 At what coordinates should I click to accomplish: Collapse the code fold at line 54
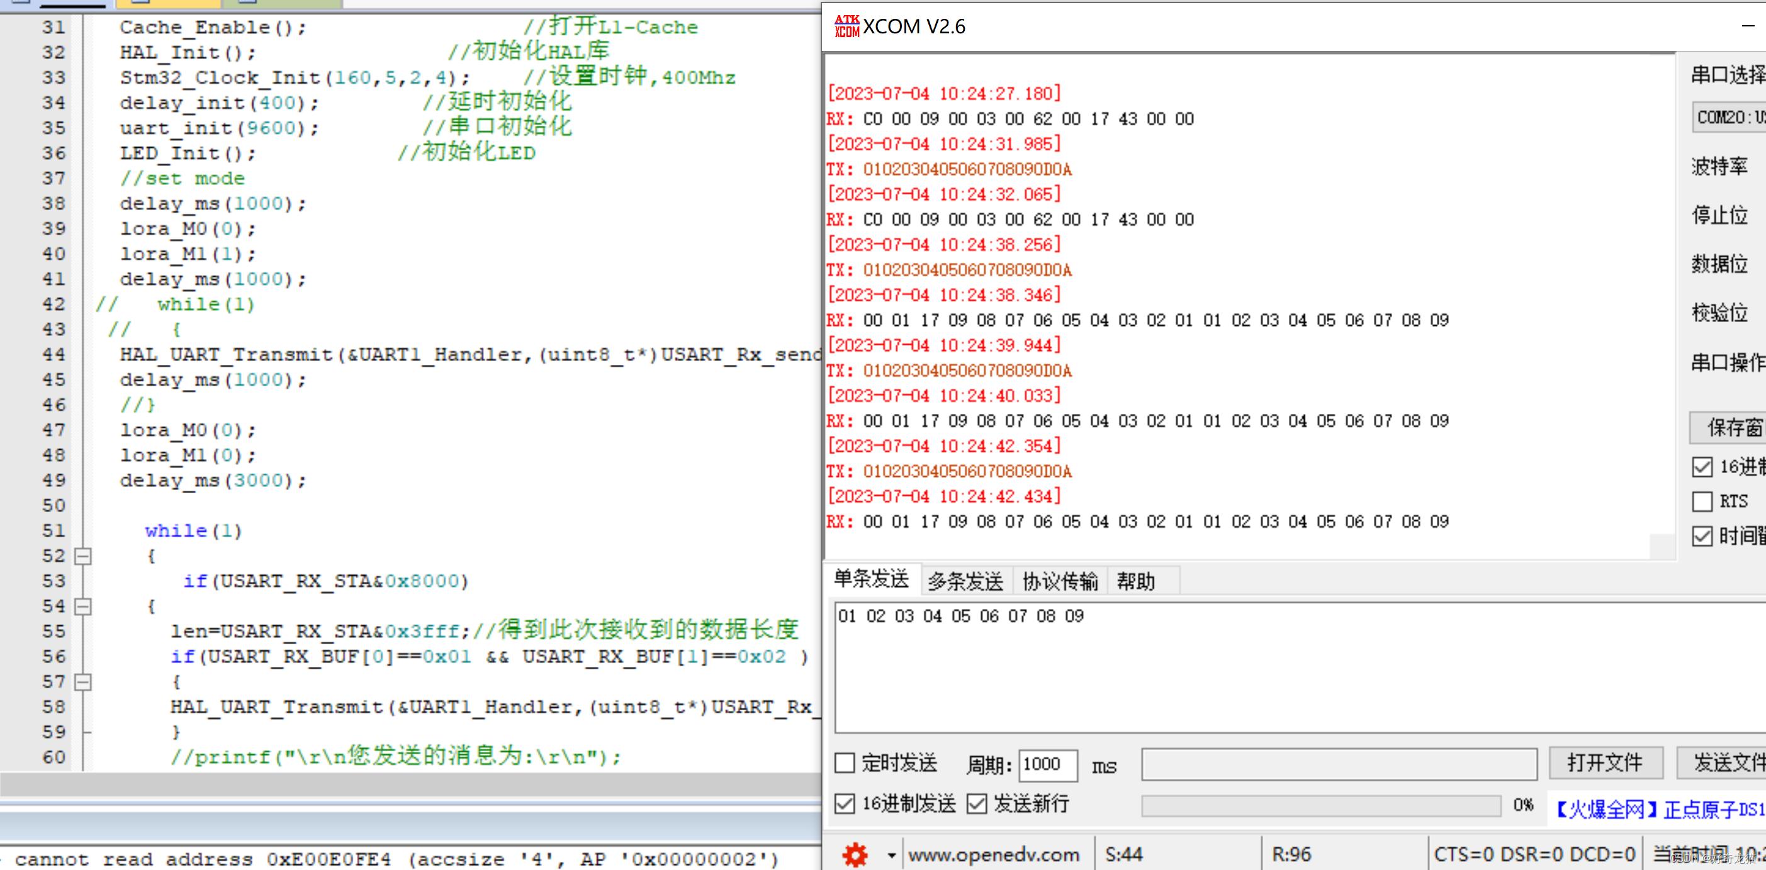(83, 606)
